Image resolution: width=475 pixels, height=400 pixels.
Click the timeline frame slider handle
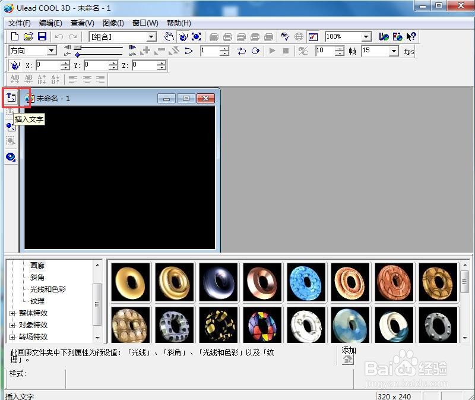pos(78,48)
